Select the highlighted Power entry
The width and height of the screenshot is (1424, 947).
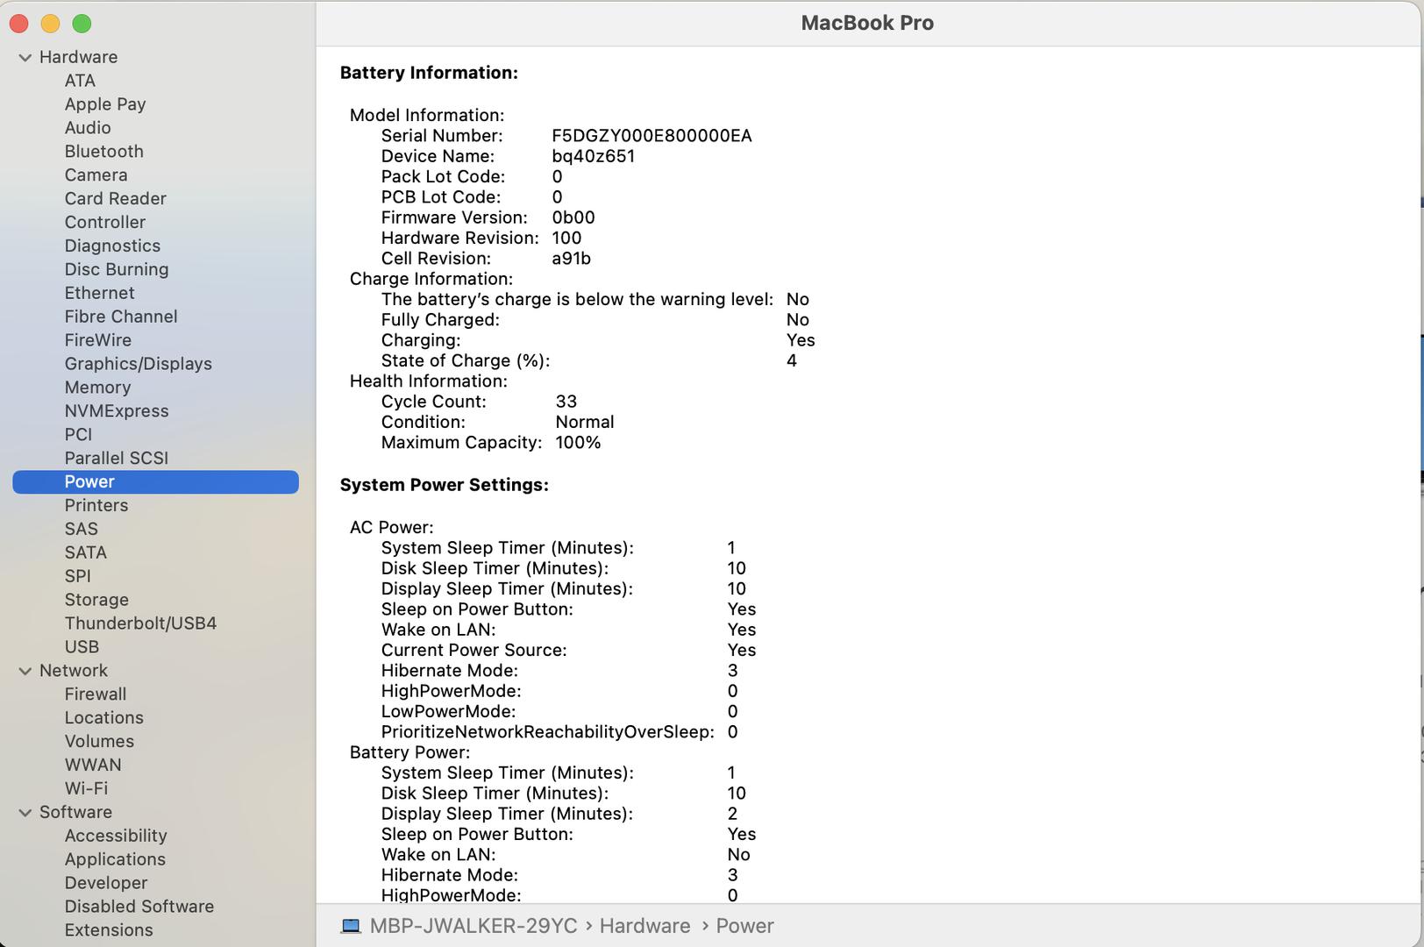[x=155, y=482]
